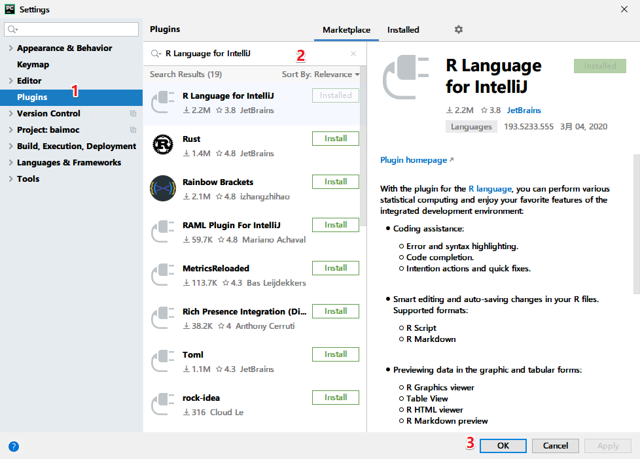This screenshot has height=459, width=640.
Task: Open the JetBrains vendor link
Action: 524,110
